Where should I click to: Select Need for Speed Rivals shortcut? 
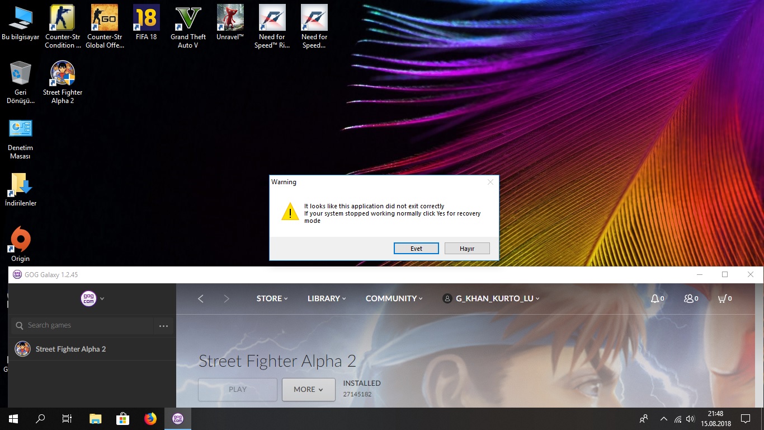tap(272, 26)
